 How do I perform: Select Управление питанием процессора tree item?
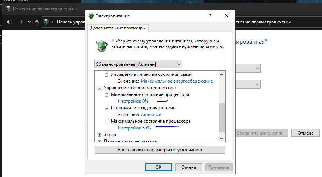tap(140, 88)
